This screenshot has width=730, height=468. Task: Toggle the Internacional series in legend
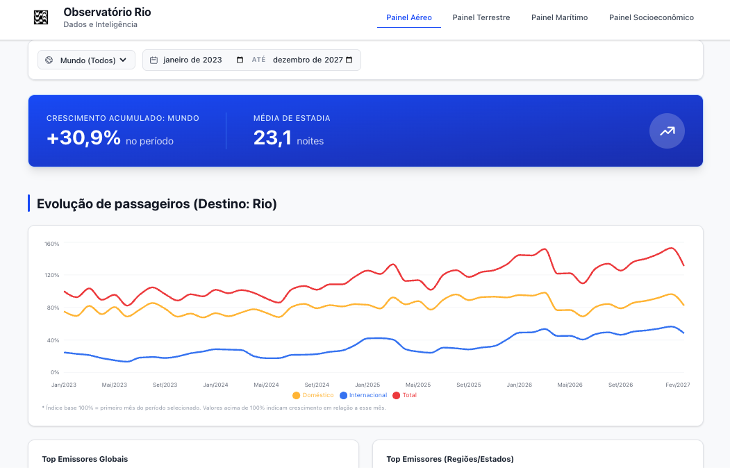tap(363, 395)
